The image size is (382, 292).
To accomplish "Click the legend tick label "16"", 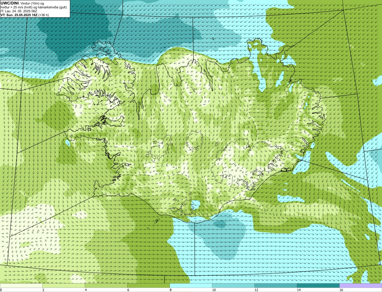I will tap(341, 290).
